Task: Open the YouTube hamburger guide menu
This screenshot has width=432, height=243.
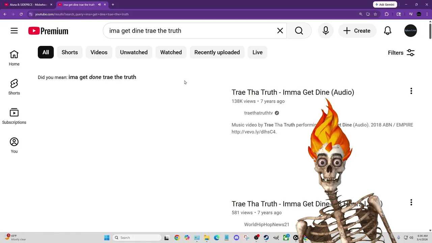Action: [x=14, y=31]
